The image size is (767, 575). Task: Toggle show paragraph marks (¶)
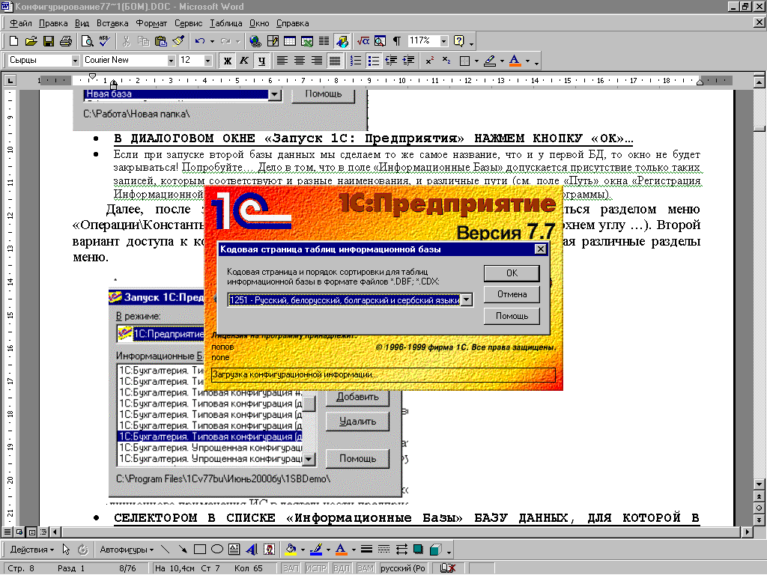point(397,41)
